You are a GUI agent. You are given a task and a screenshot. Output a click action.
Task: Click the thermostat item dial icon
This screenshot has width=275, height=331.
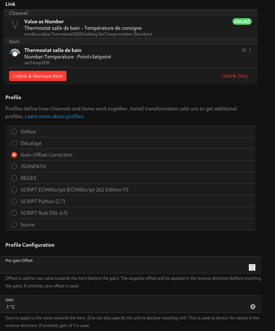pos(15,53)
